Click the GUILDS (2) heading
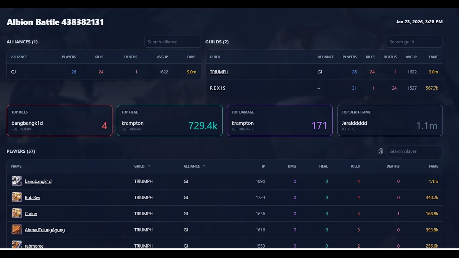Screen dimensions: 459x258 click(x=217, y=42)
